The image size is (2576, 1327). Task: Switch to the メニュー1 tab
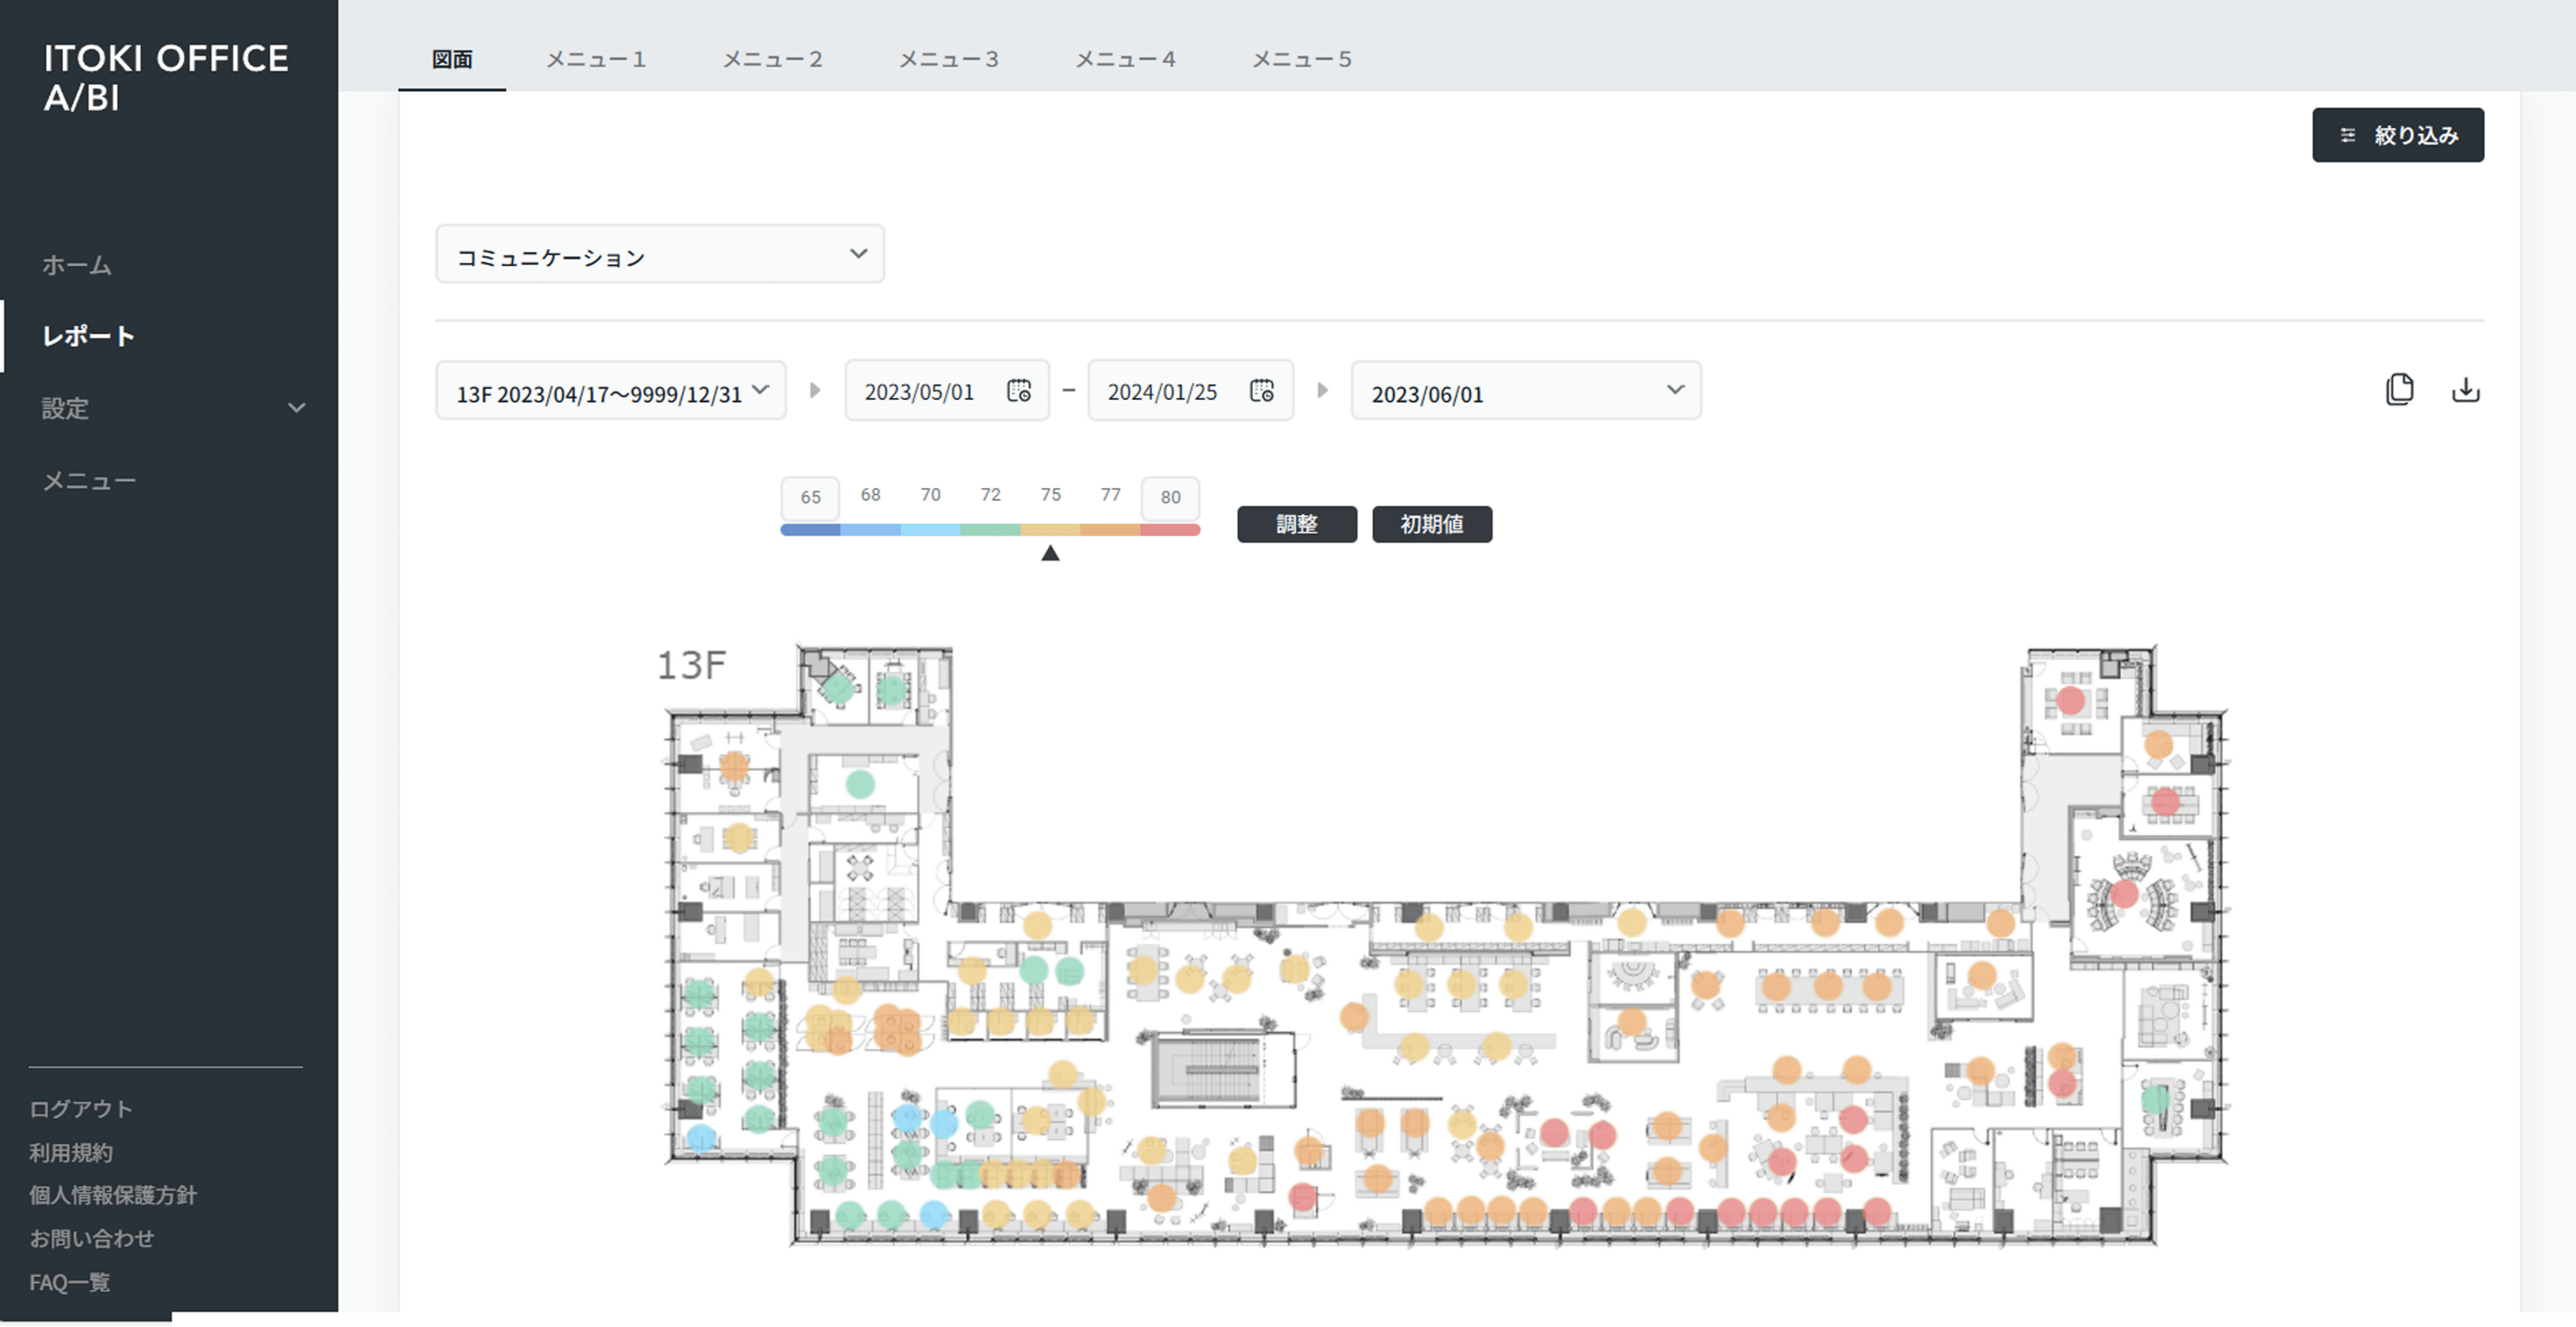596,59
